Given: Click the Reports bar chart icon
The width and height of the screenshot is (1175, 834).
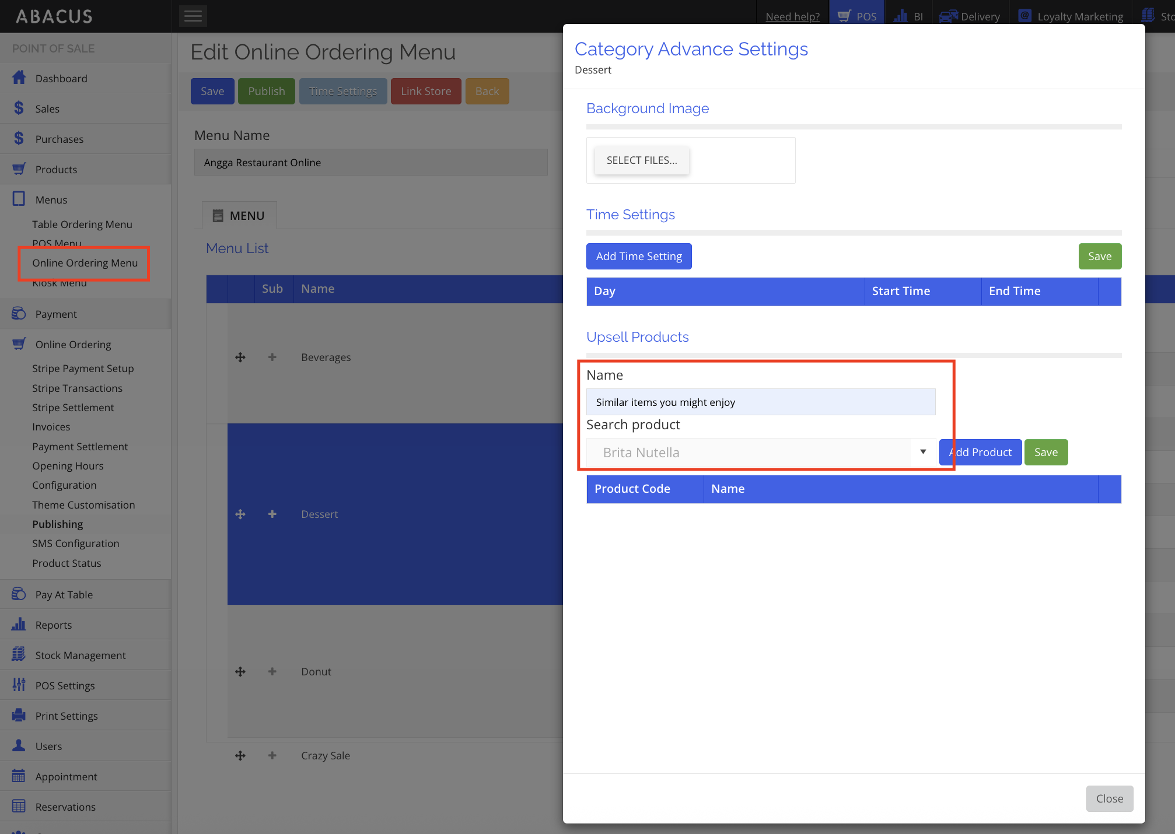Looking at the screenshot, I should pos(19,625).
